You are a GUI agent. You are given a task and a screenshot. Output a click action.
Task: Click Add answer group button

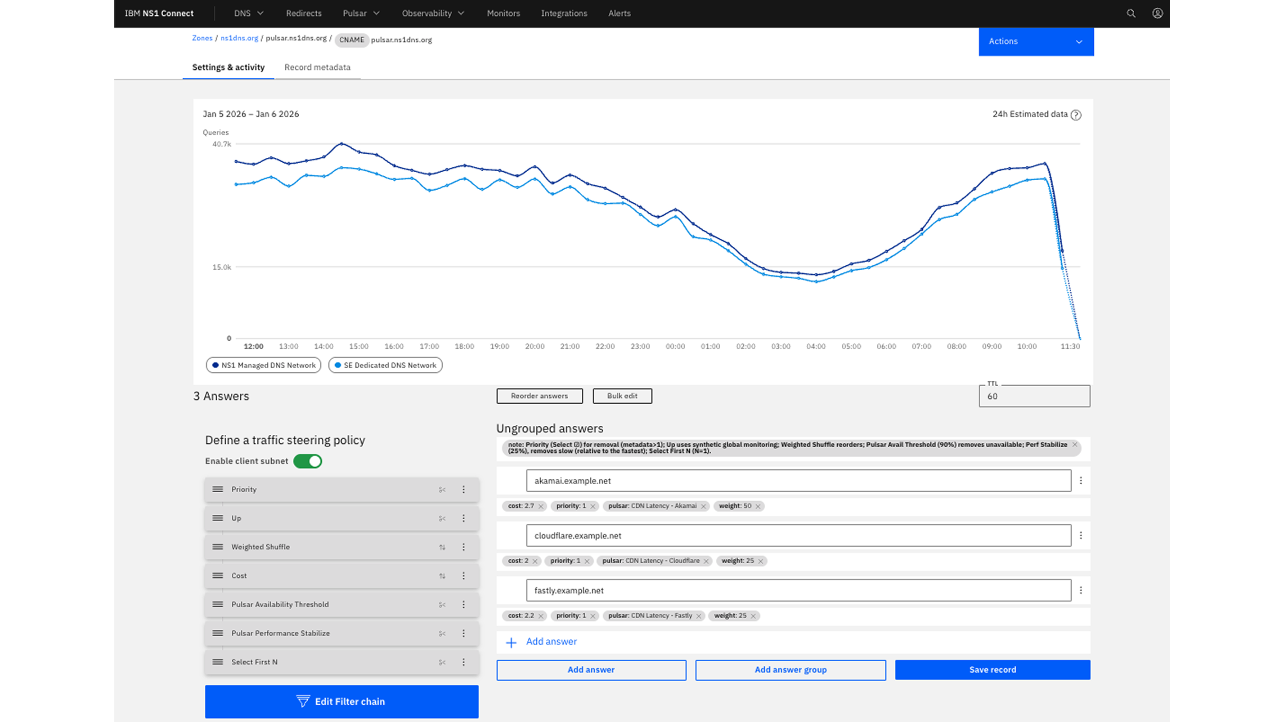click(x=790, y=670)
